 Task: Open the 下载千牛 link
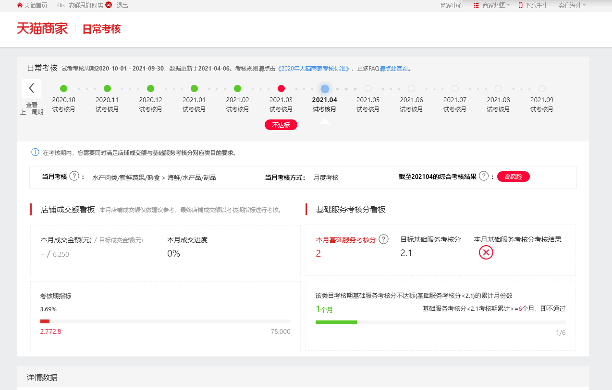click(537, 5)
